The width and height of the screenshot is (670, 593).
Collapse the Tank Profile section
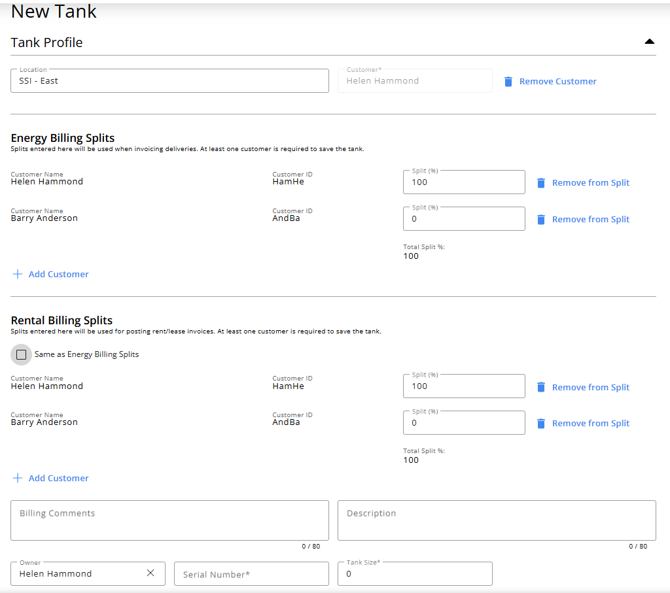point(649,42)
